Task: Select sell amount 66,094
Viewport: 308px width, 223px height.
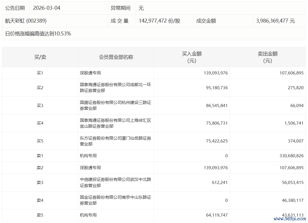Action: (297, 106)
